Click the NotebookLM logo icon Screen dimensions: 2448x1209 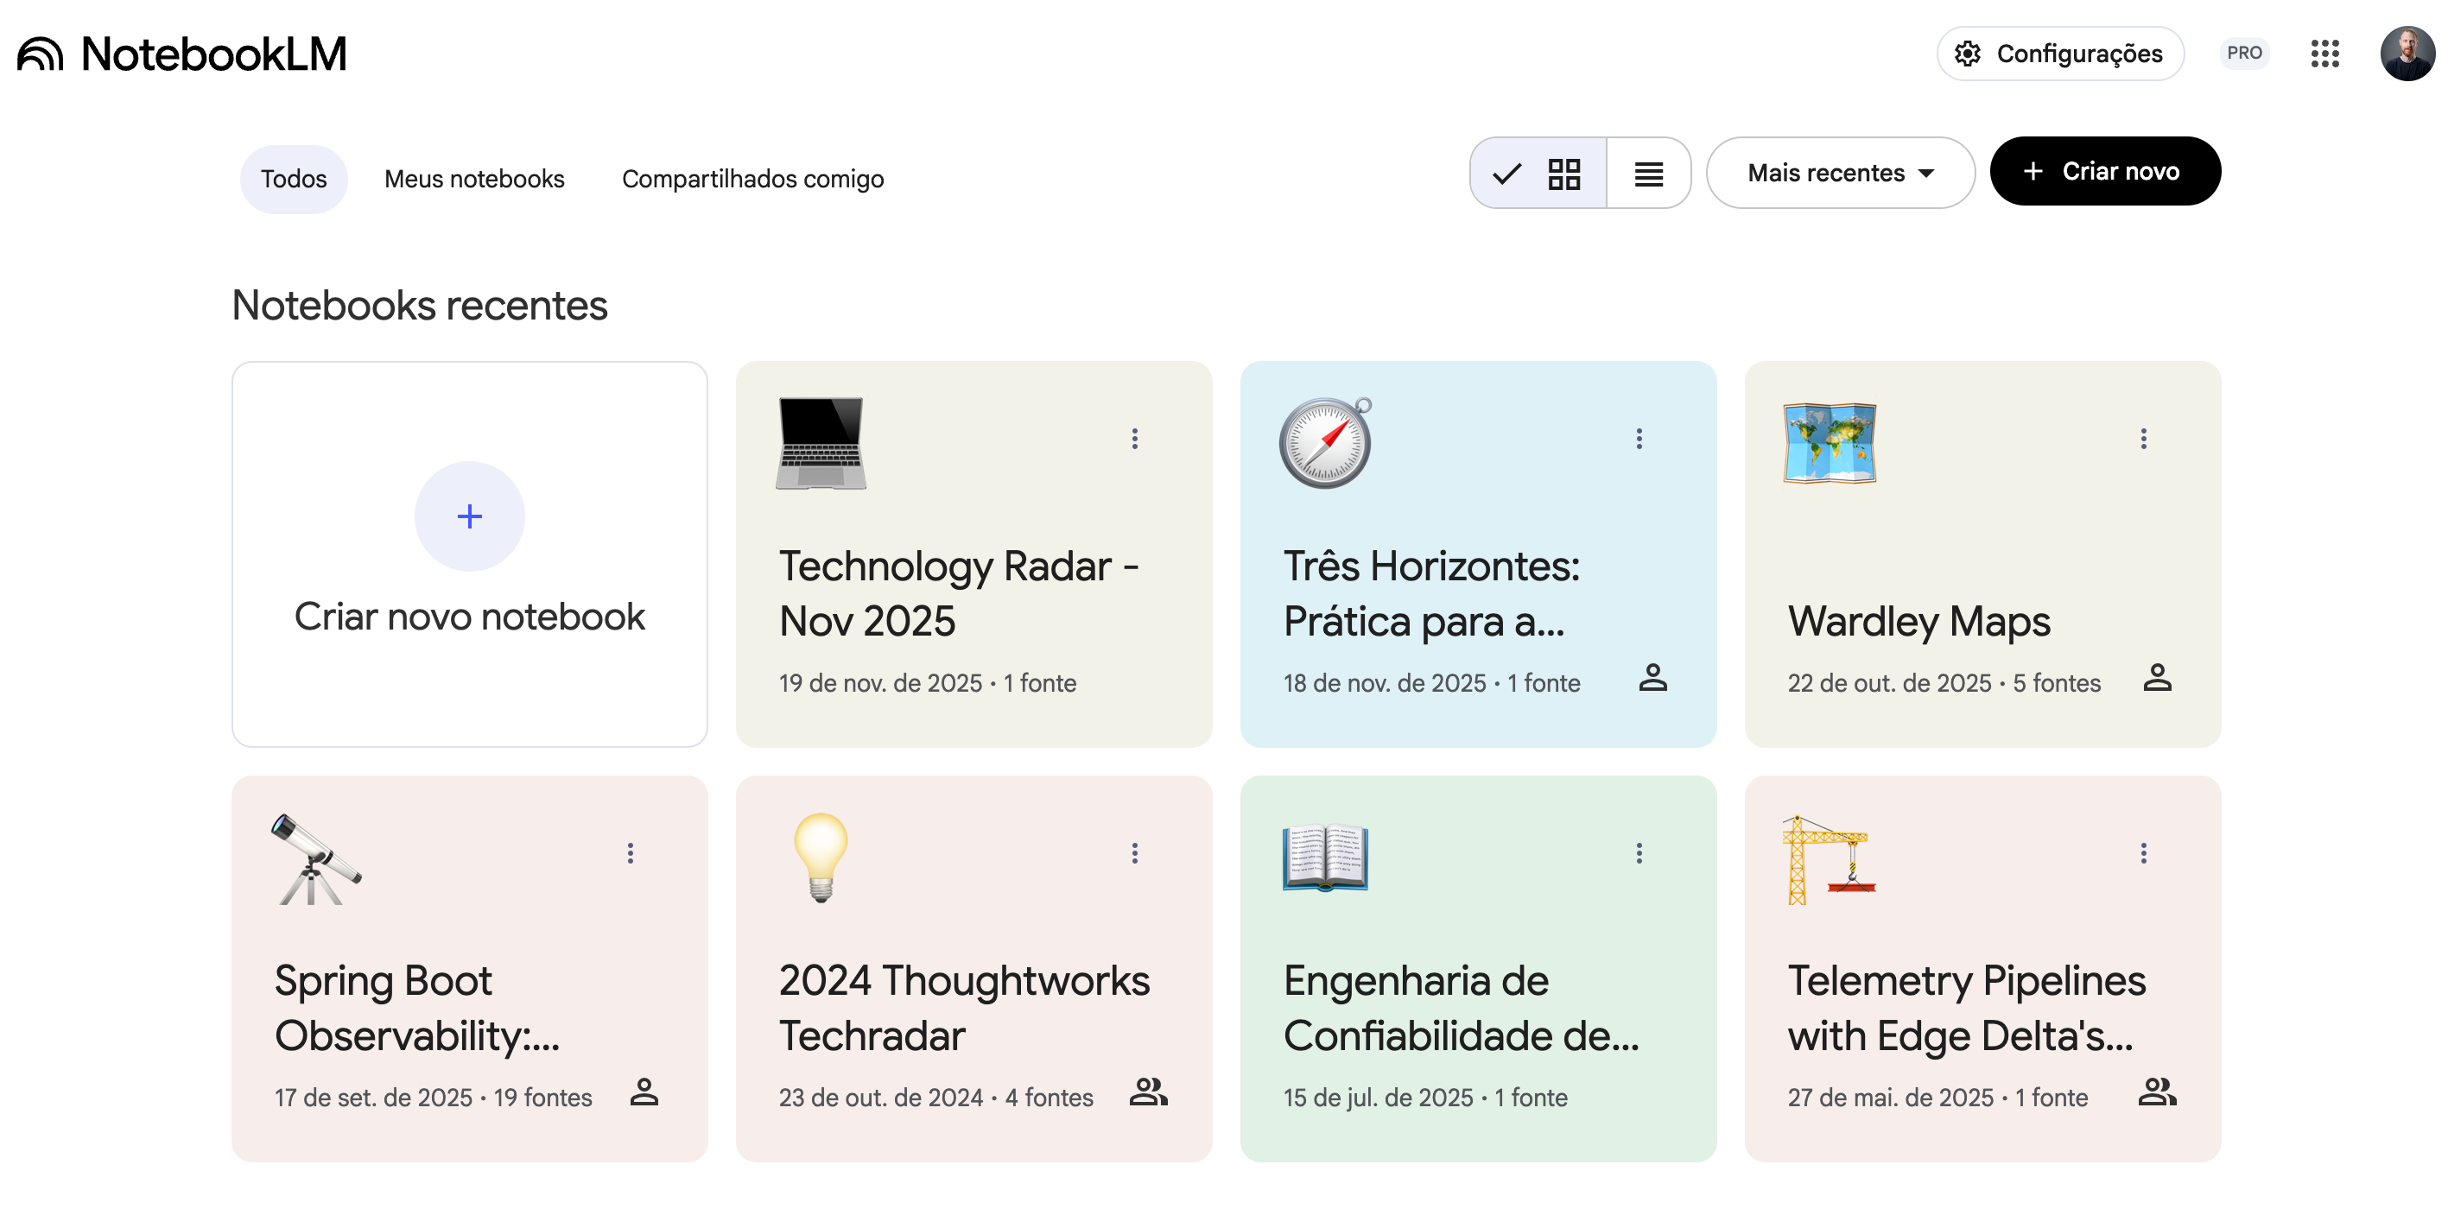pyautogui.click(x=40, y=54)
